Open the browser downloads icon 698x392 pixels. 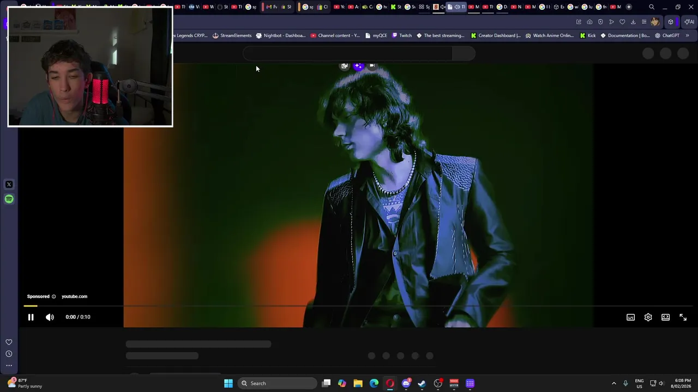[x=633, y=22]
